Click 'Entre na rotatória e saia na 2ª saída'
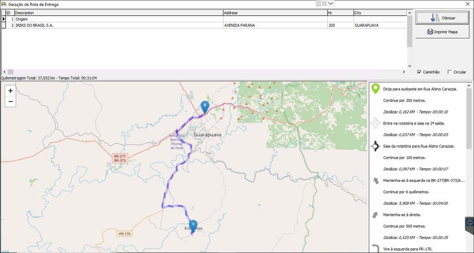This screenshot has width=474, height=253. (414, 123)
